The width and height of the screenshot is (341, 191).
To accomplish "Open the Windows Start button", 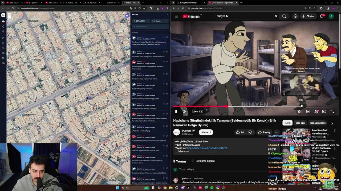I will (x=117, y=188).
